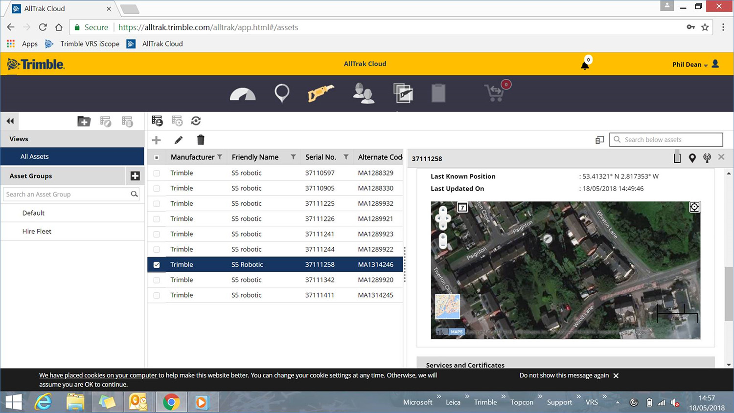
Task: Open Outlook from the taskbar
Action: 138,402
